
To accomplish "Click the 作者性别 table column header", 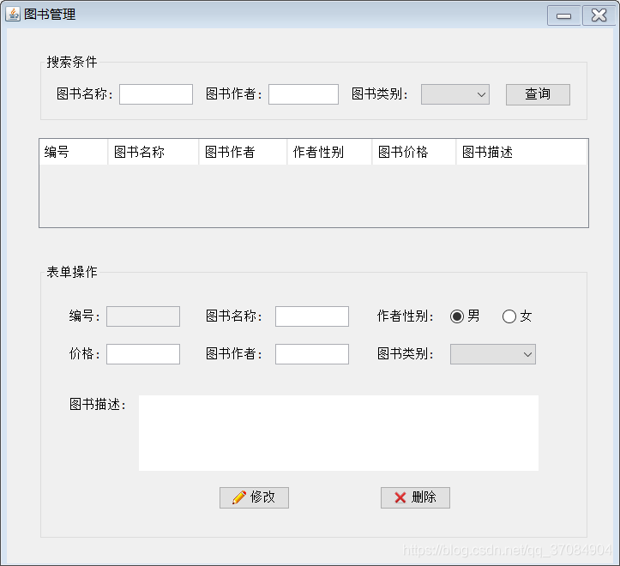I will [329, 152].
